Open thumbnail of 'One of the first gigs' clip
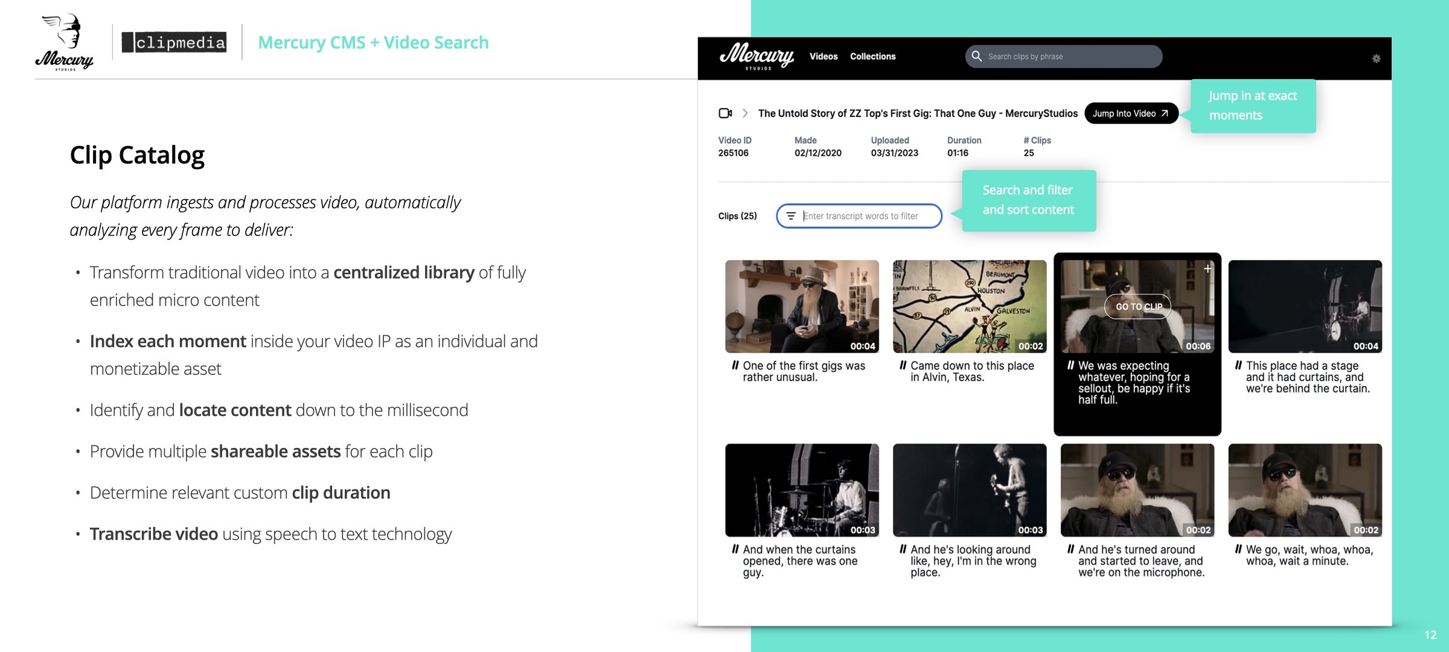Image resolution: width=1449 pixels, height=652 pixels. pyautogui.click(x=802, y=307)
